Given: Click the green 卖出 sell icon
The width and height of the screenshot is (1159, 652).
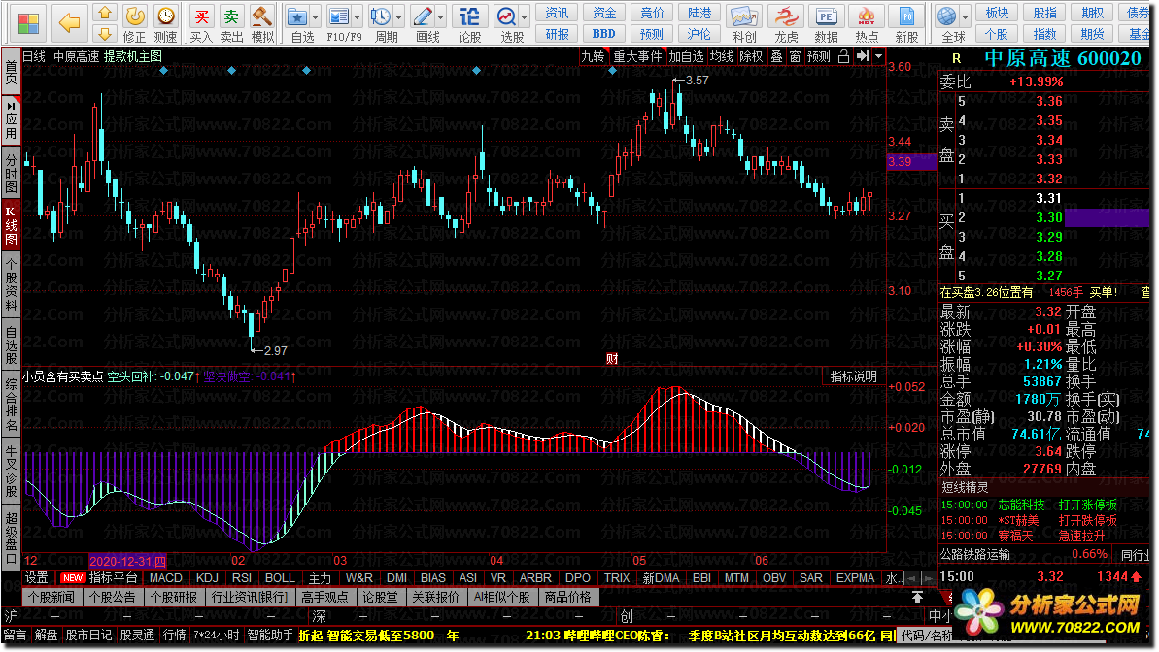Looking at the screenshot, I should (231, 16).
